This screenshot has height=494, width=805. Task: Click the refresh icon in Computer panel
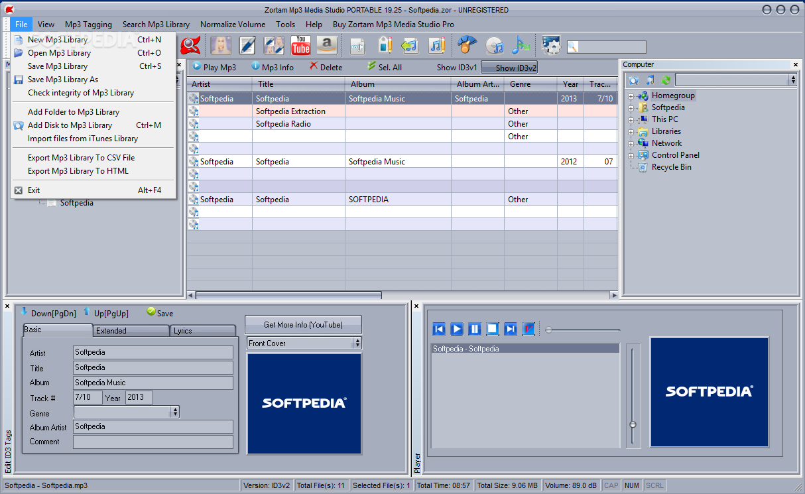[x=666, y=80]
